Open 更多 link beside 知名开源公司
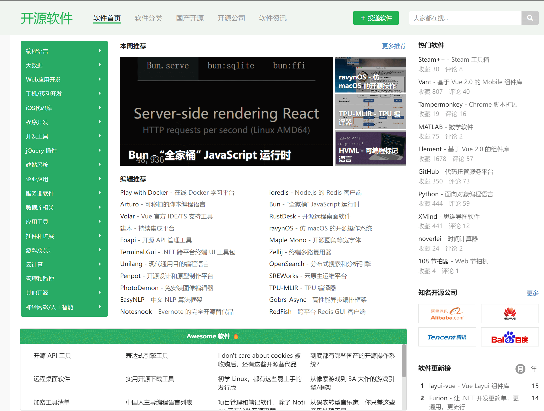Image resolution: width=544 pixels, height=411 pixels. point(532,293)
